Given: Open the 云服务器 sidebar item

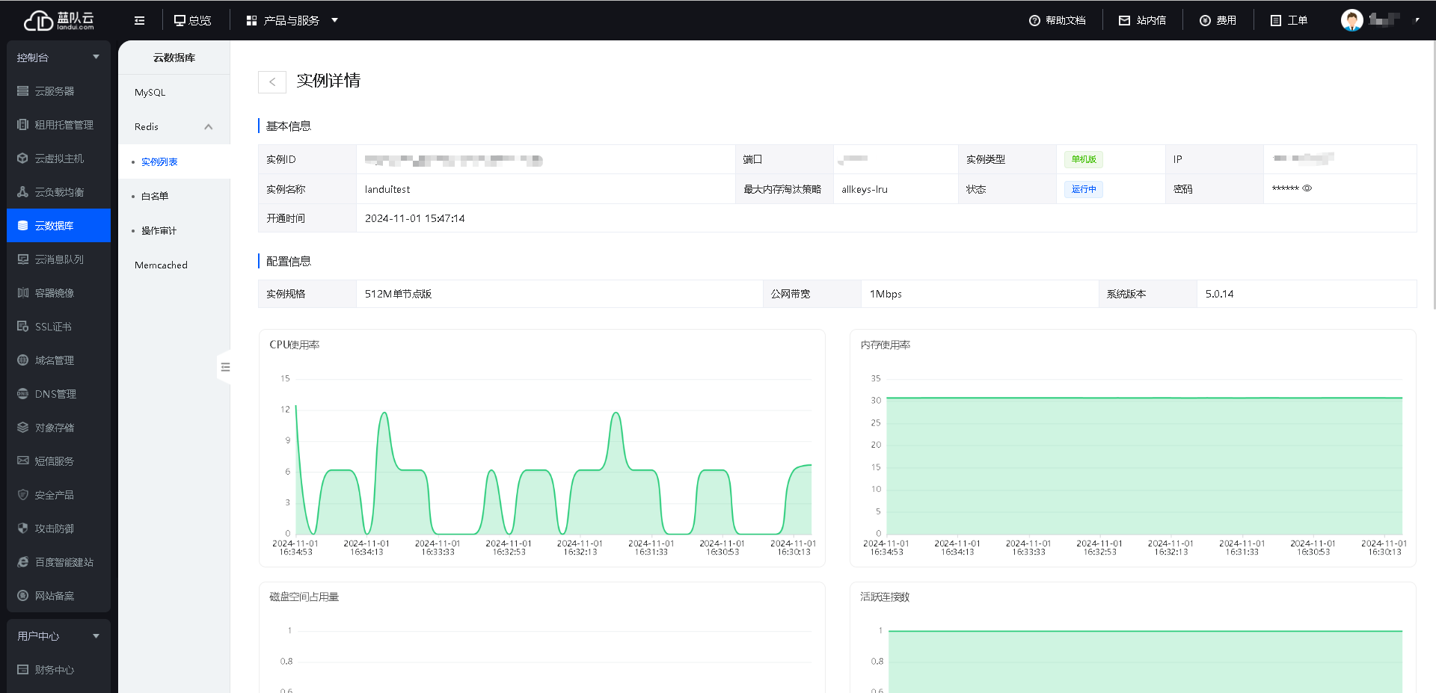Looking at the screenshot, I should [55, 91].
